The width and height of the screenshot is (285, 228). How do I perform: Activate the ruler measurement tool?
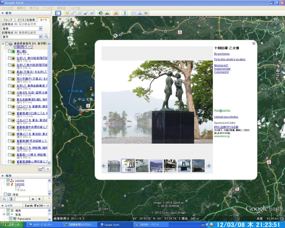tap(125, 13)
